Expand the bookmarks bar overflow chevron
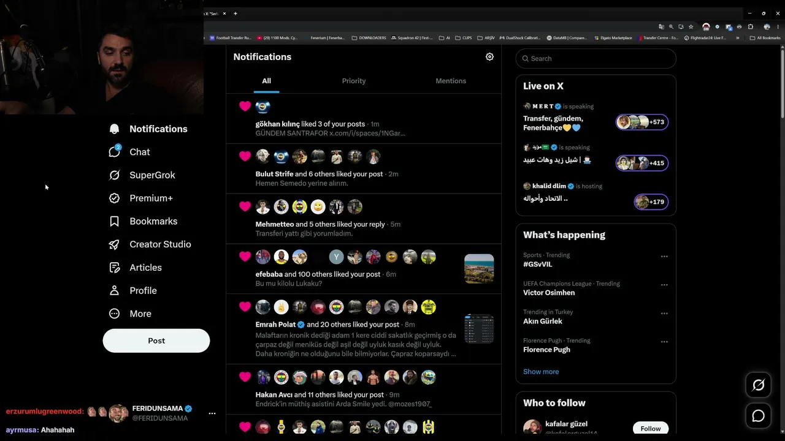 tap(737, 38)
